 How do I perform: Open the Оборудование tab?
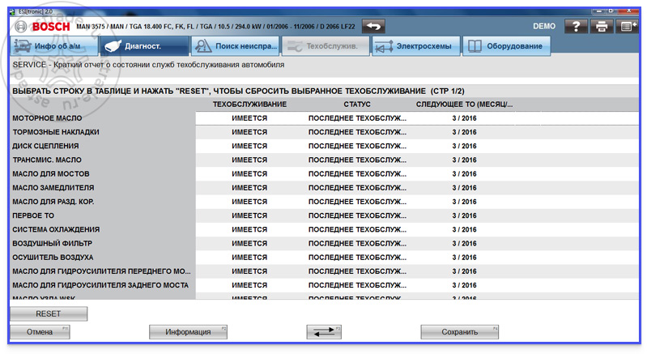506,46
